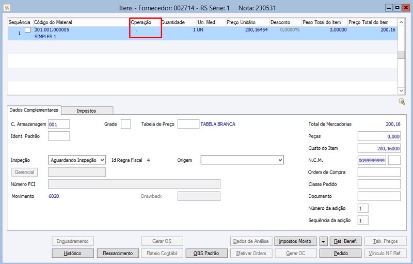
Task: Click the Drawback field
Action: pos(199,196)
